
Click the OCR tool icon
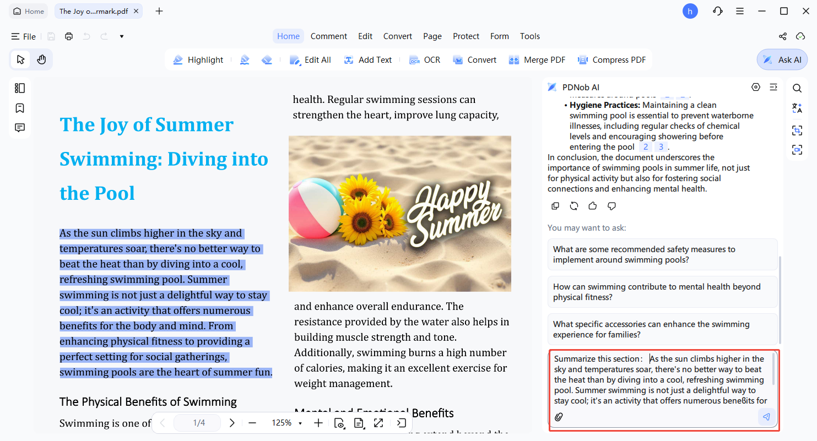[x=424, y=60]
